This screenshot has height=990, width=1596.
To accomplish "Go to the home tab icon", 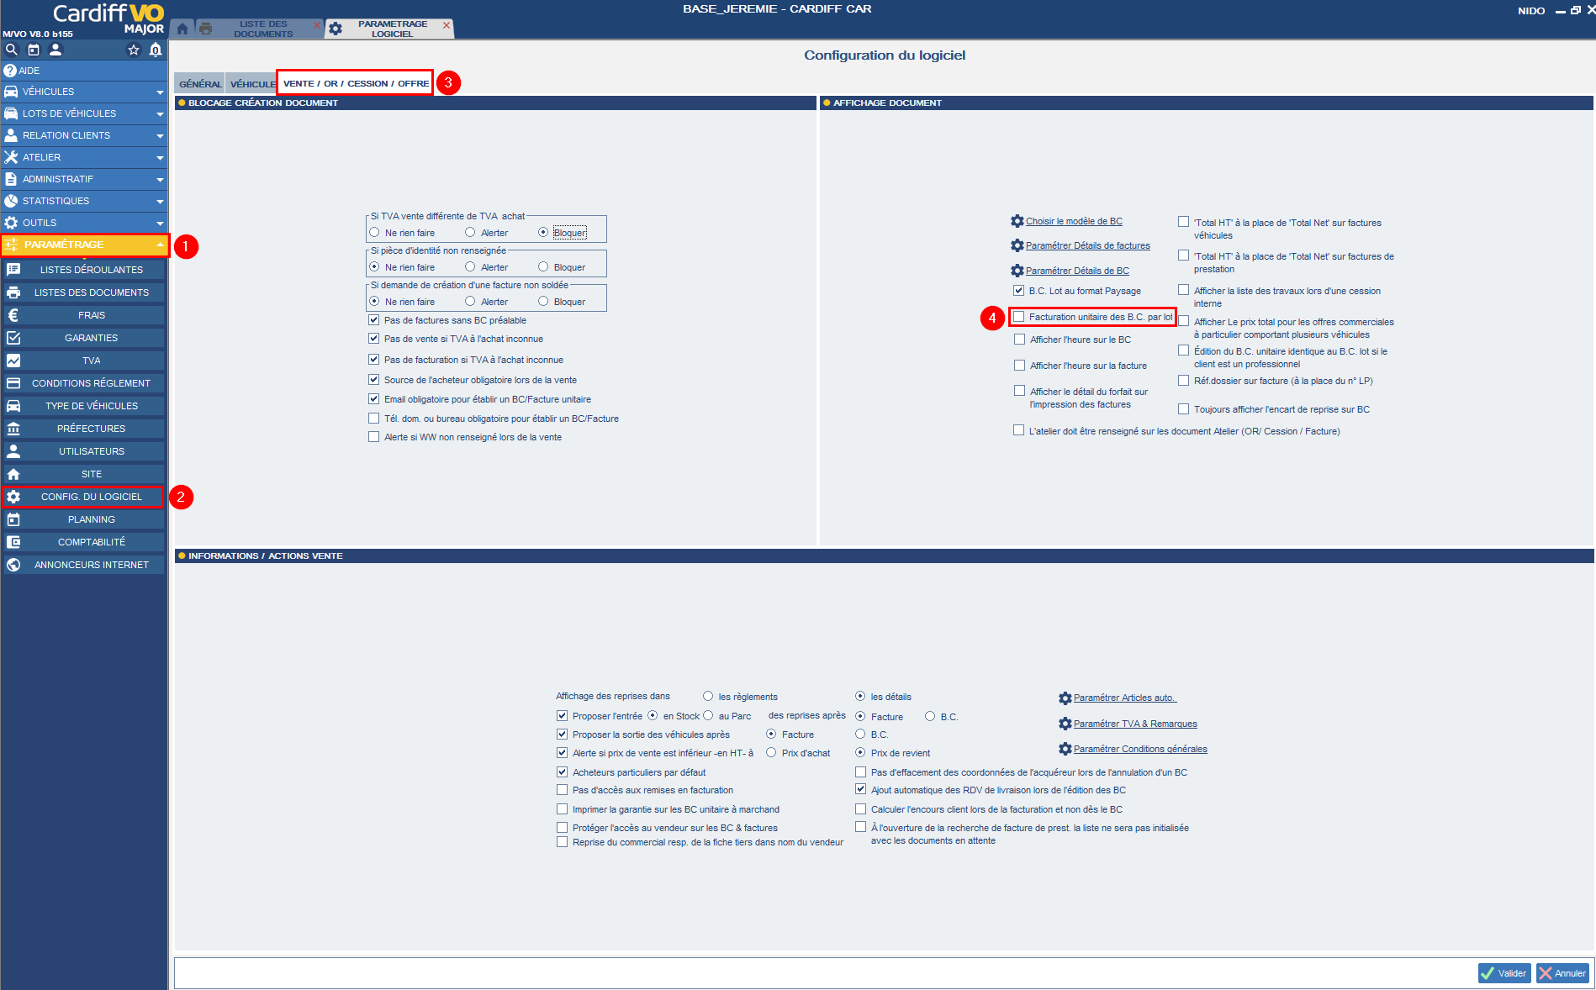I will tap(182, 29).
